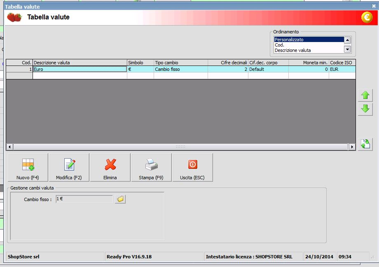Click the Cif.dec. corpo column header

click(x=268, y=63)
